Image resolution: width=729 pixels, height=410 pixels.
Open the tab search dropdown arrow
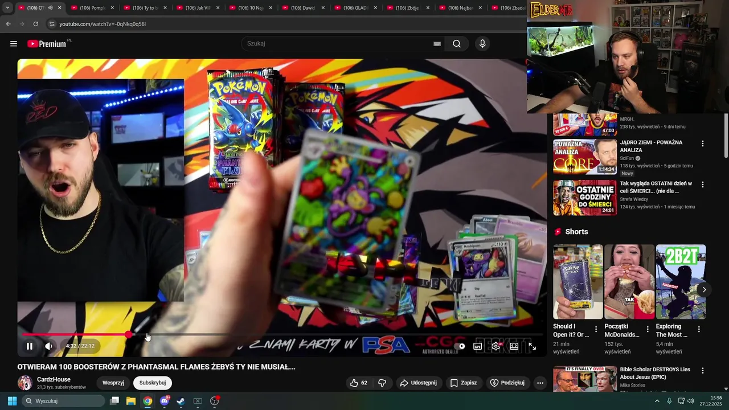[x=7, y=7]
